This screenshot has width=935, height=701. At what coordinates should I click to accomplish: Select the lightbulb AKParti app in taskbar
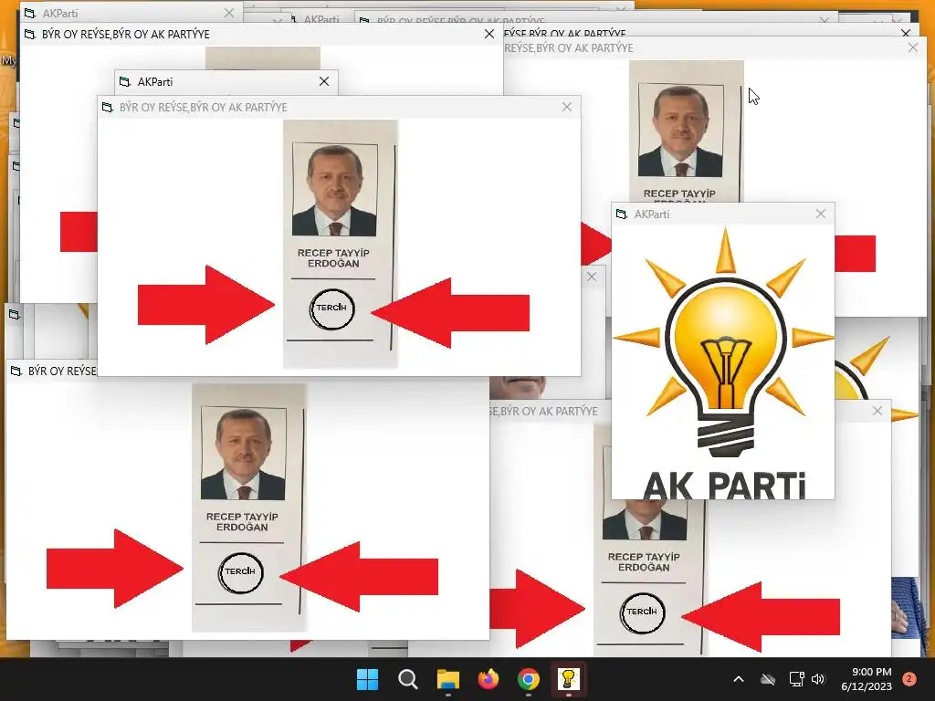568,679
